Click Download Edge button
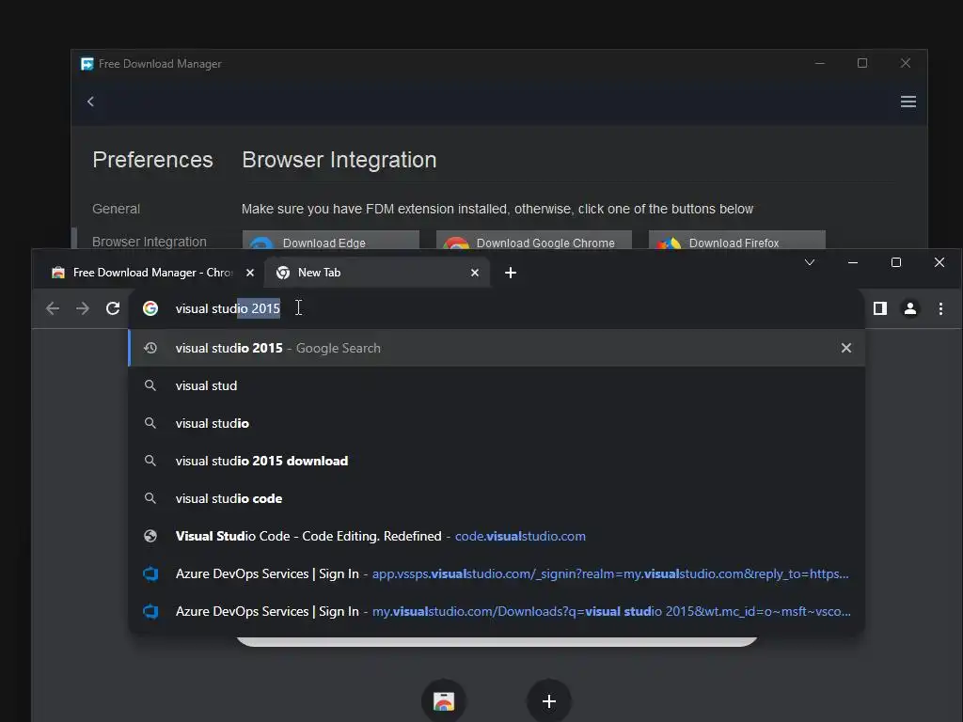963x722 pixels. 330,240
